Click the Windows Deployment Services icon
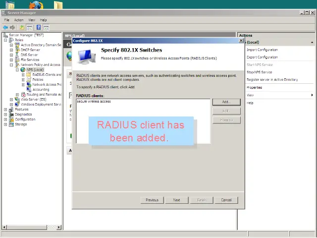The height and width of the screenshot is (238, 317). [17, 105]
